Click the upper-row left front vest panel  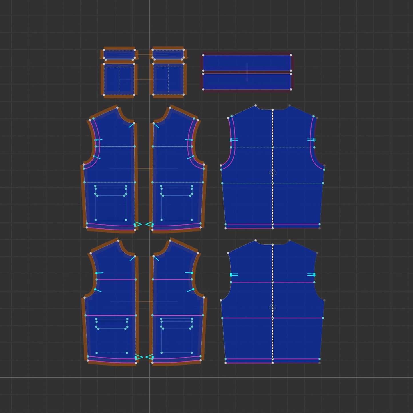tap(114, 160)
